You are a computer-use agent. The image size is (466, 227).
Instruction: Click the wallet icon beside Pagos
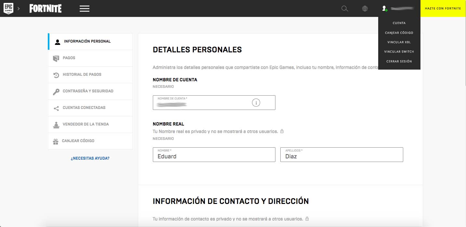(56, 58)
